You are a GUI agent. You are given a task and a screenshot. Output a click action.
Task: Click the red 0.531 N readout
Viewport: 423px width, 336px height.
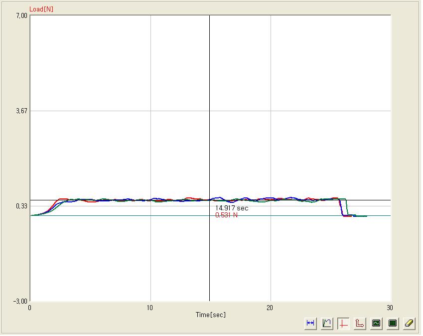tap(226, 215)
